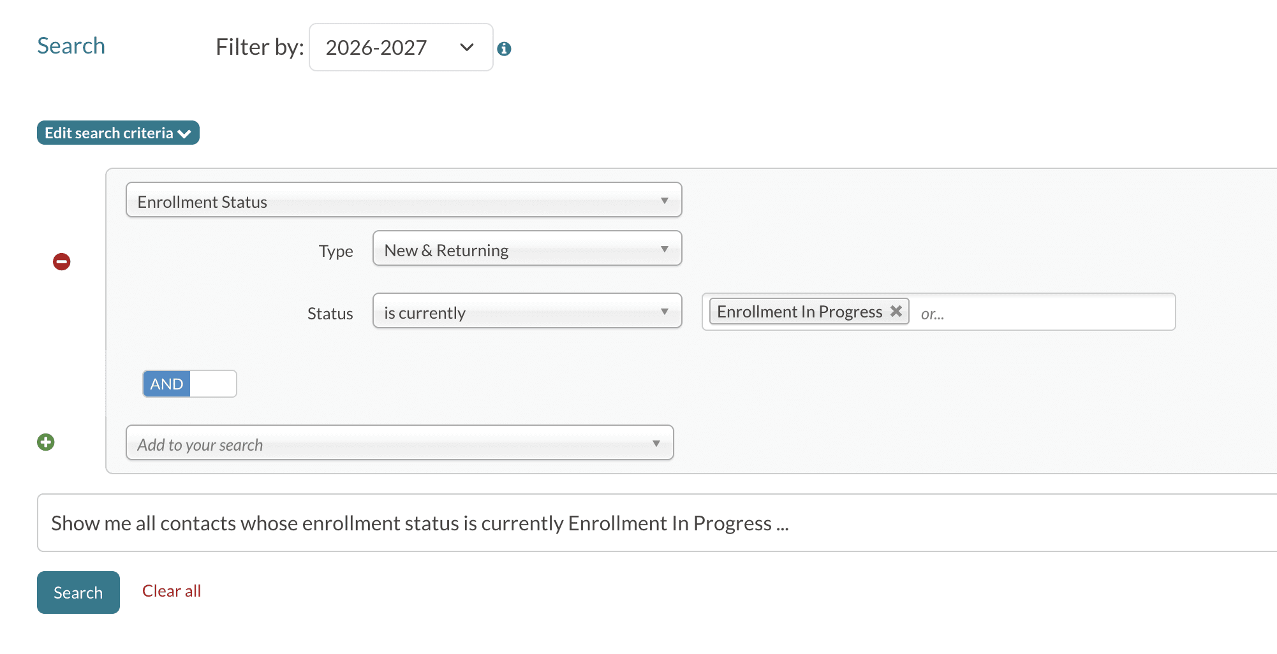Expand the New & Returning type dropdown

pyautogui.click(x=527, y=249)
